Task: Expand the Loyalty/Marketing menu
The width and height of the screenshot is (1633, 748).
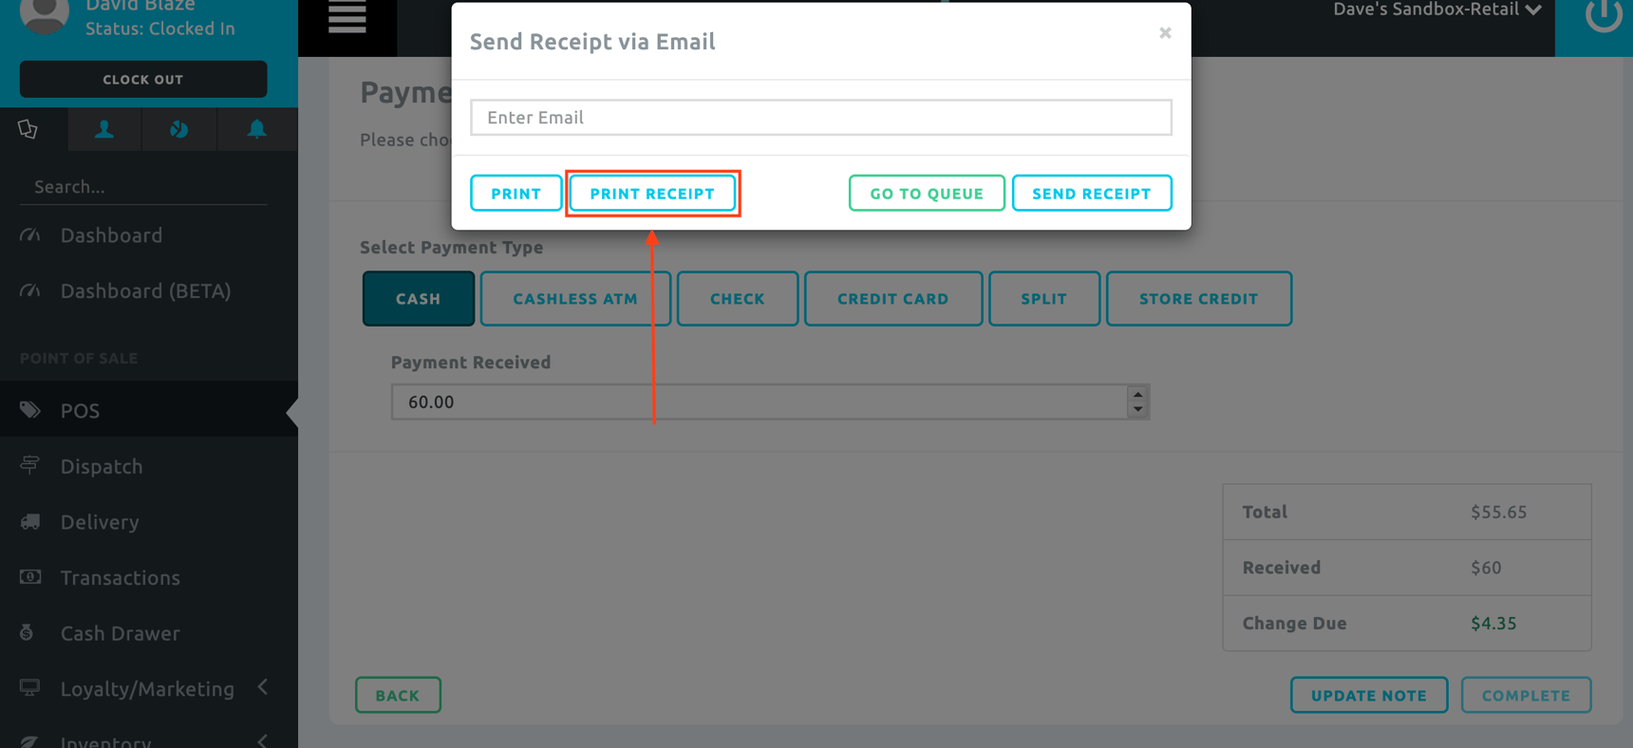Action: pyautogui.click(x=148, y=689)
